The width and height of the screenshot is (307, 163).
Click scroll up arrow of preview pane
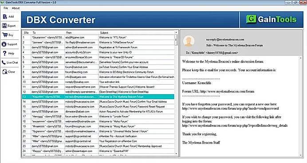click(301, 58)
